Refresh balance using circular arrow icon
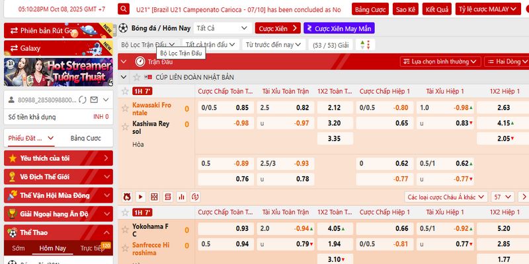Viewport: 529px width, 264px height. pyautogui.click(x=82, y=100)
